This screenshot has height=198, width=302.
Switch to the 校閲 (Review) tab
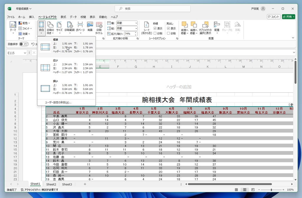(x=83, y=17)
